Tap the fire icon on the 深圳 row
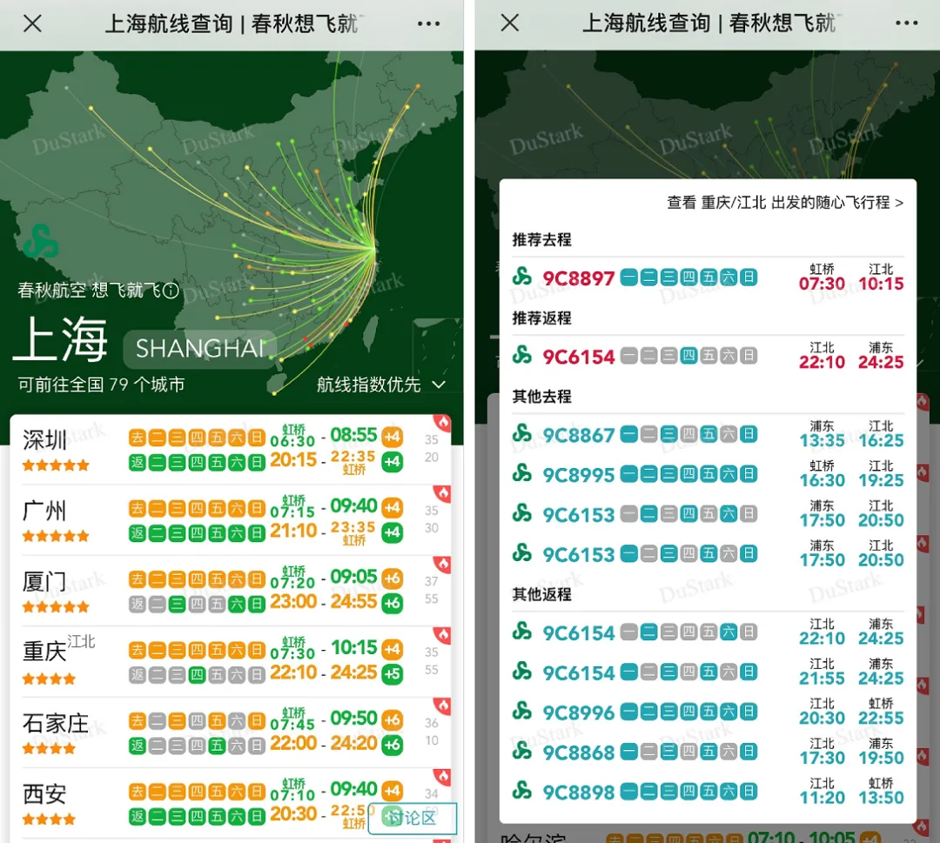 [443, 423]
